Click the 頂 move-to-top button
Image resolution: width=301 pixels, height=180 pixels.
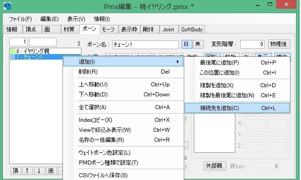tap(16, 170)
